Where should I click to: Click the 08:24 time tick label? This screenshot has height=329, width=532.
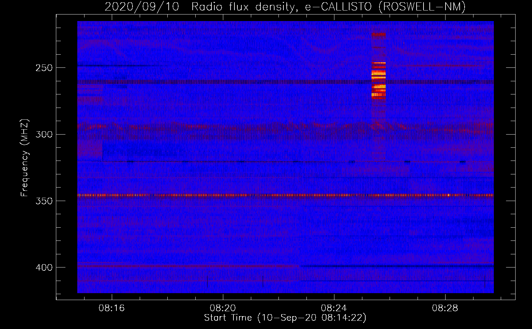click(x=334, y=308)
